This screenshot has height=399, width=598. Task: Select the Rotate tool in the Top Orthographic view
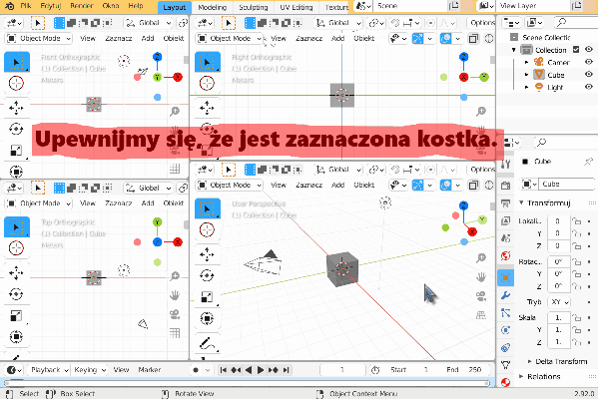coord(16,294)
